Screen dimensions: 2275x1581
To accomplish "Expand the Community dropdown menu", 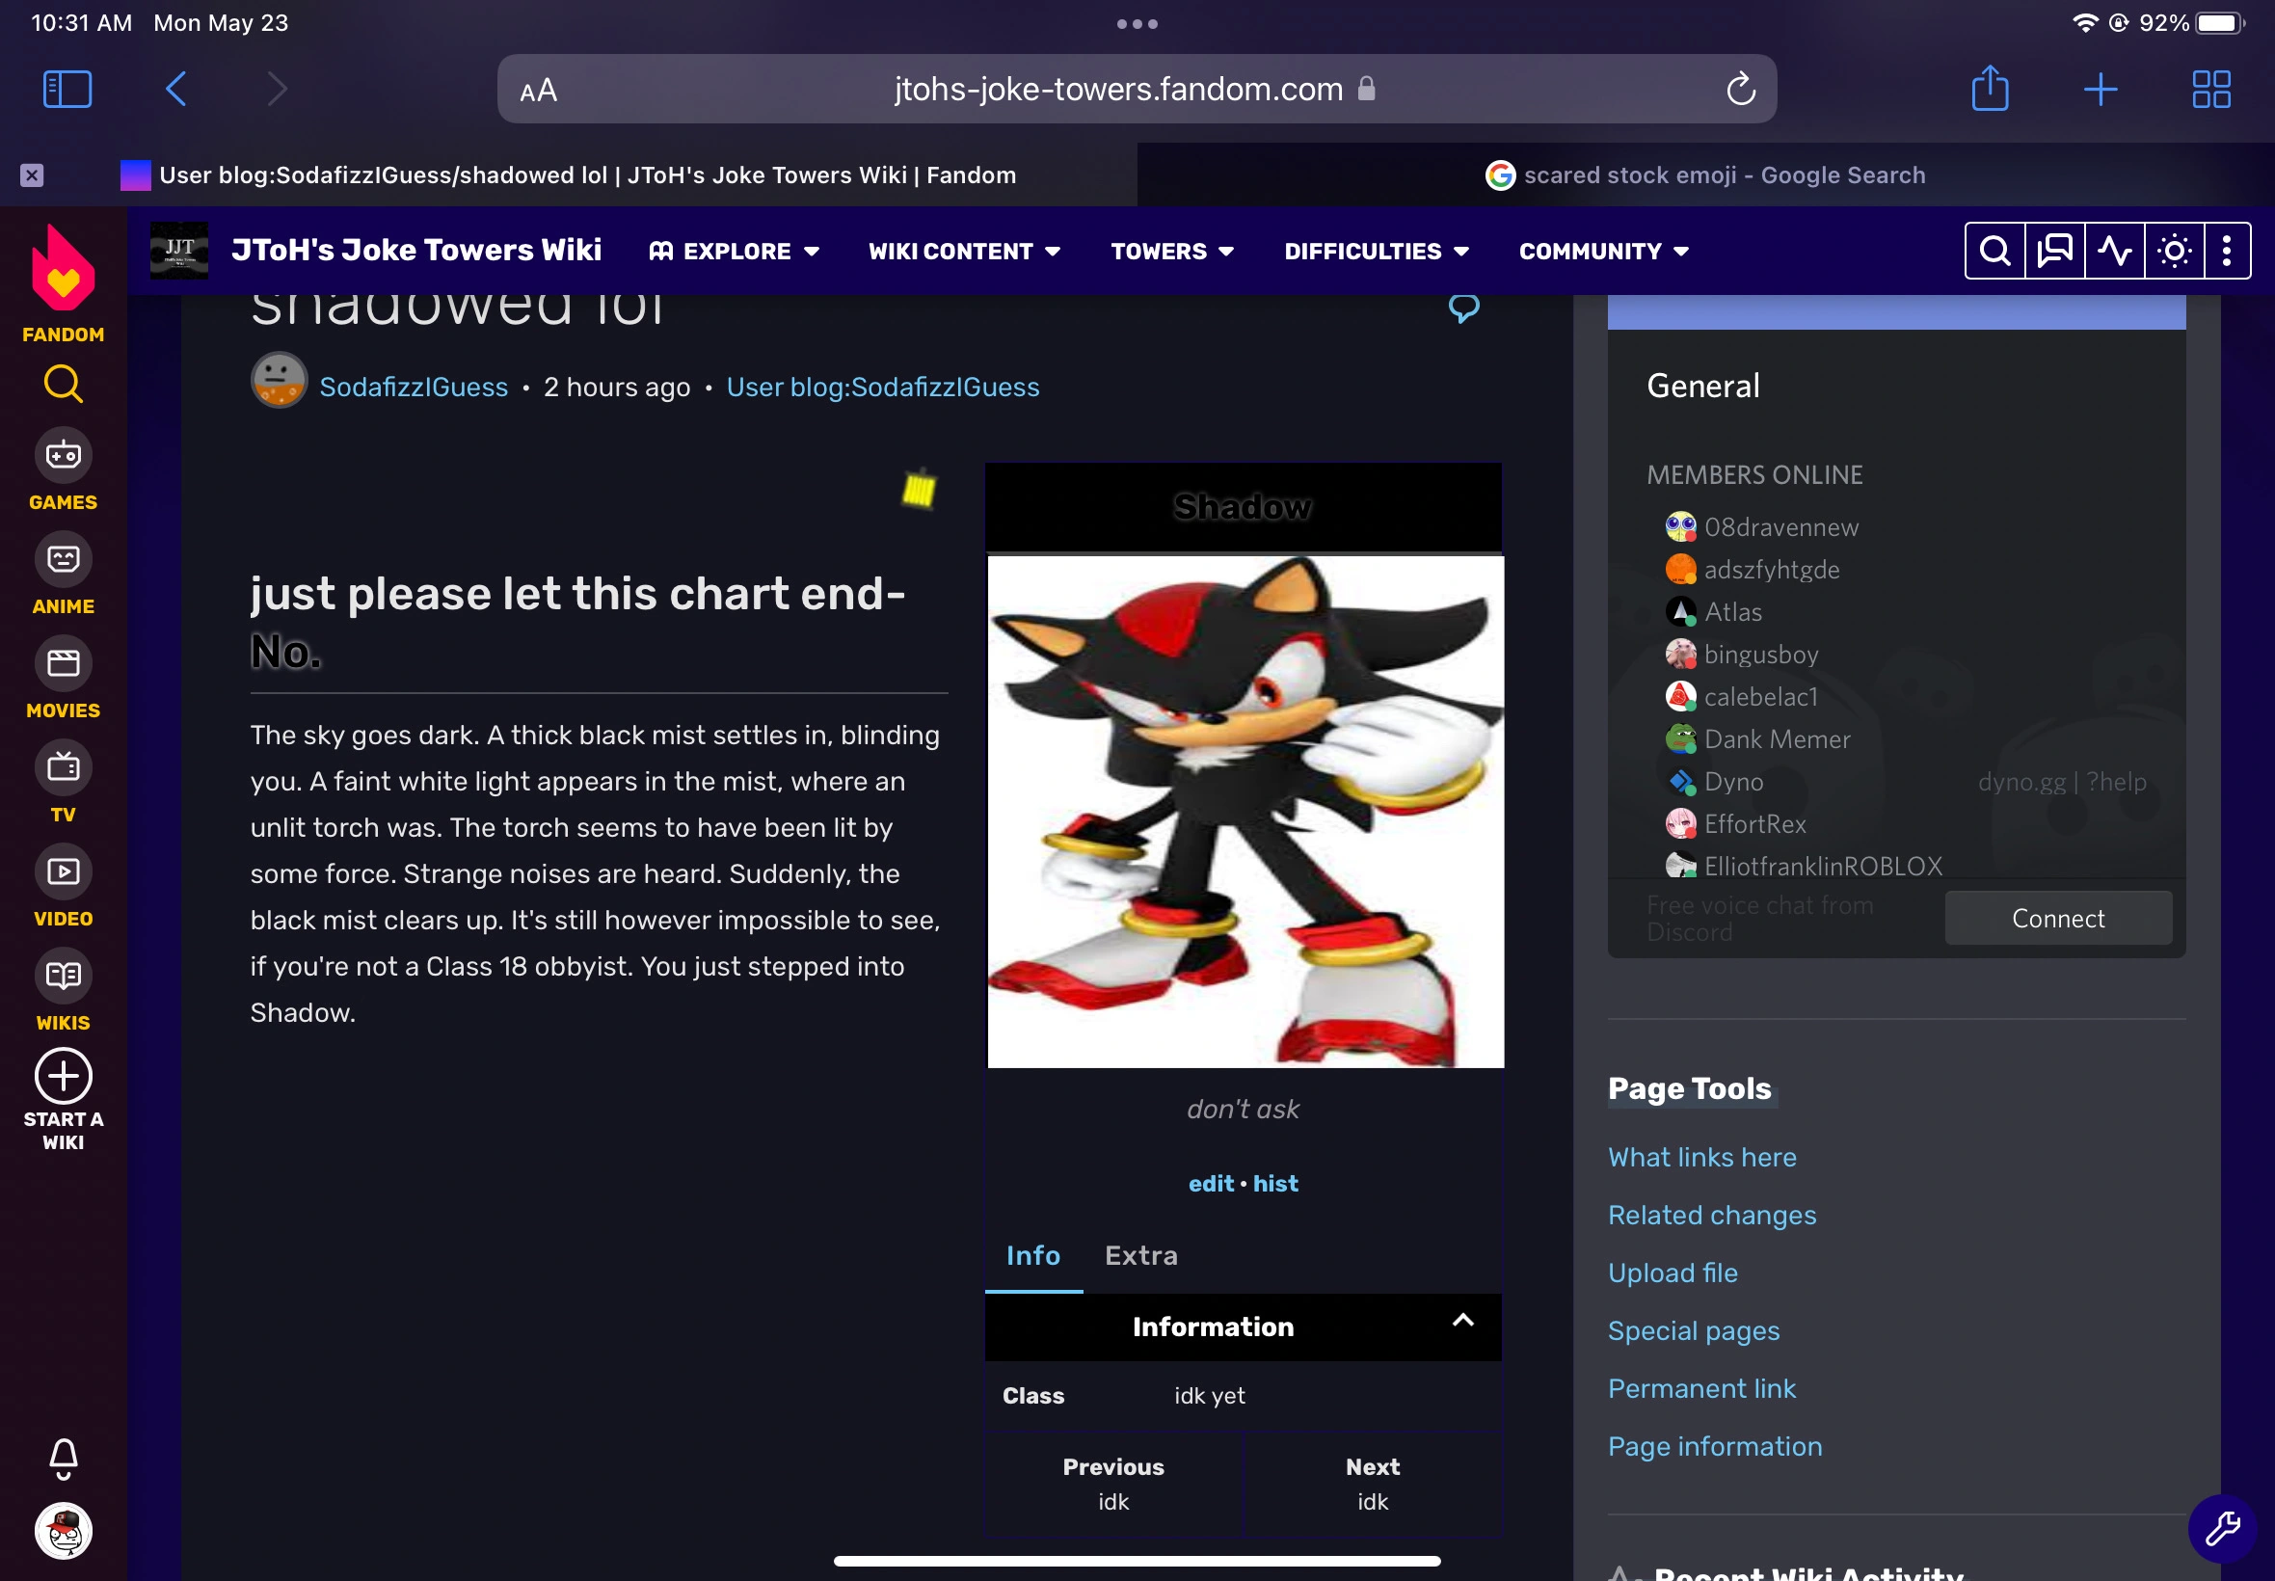I will pos(1602,252).
